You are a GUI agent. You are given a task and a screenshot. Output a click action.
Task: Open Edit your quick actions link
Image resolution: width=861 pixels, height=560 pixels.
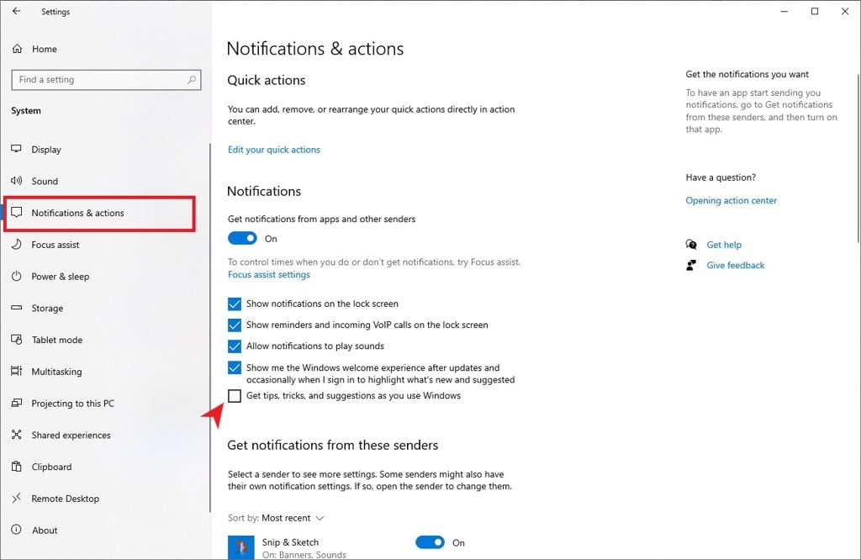click(x=273, y=150)
